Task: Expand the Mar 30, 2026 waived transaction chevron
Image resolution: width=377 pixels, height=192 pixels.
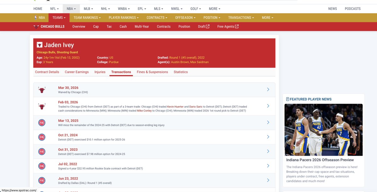Action: 268,89
